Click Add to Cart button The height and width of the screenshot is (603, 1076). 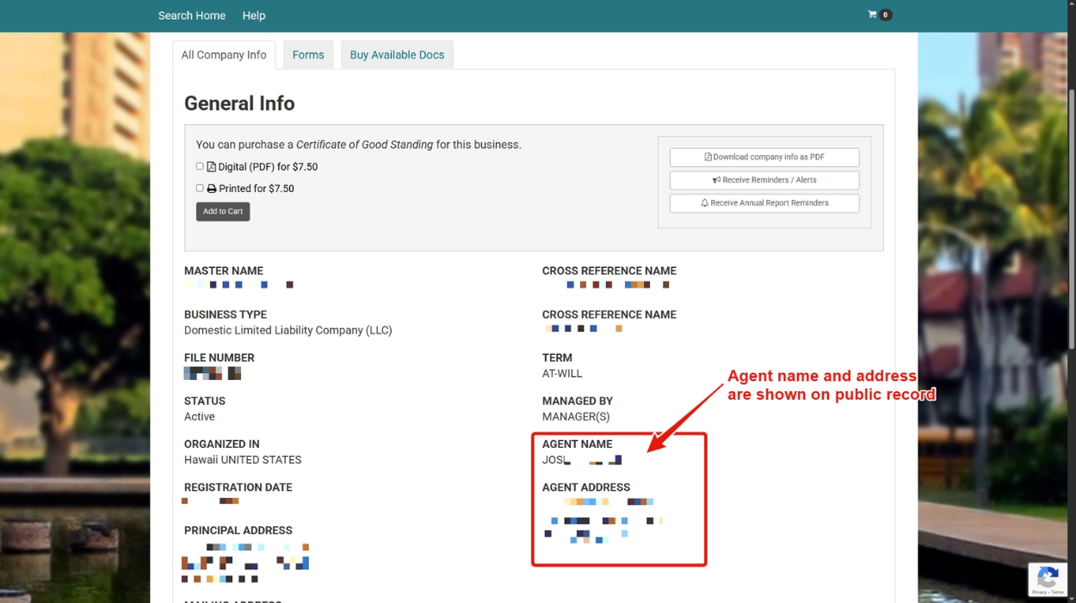(x=223, y=211)
